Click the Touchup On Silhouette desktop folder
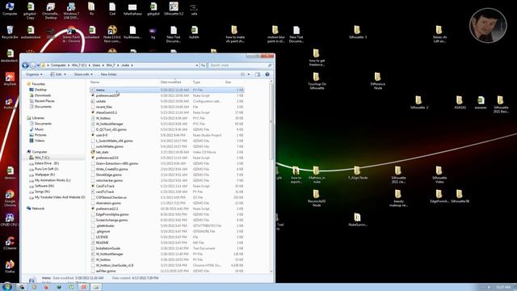 (317, 81)
